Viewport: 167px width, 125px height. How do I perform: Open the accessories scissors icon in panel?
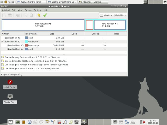pos(53,122)
